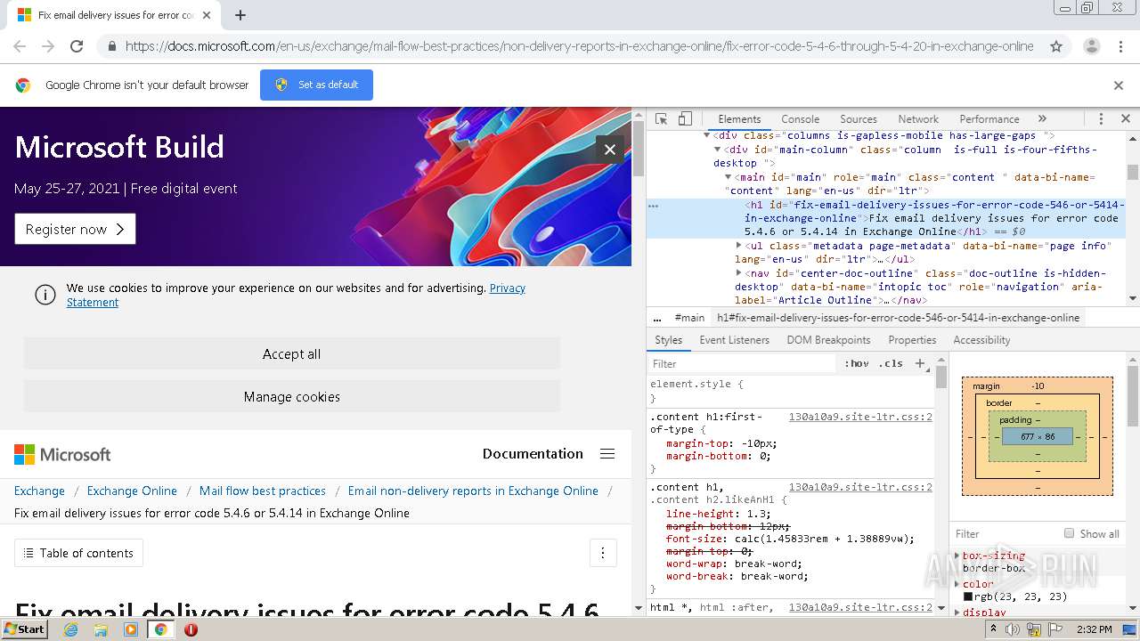
Task: Open the Sources panel tab
Action: coord(859,118)
